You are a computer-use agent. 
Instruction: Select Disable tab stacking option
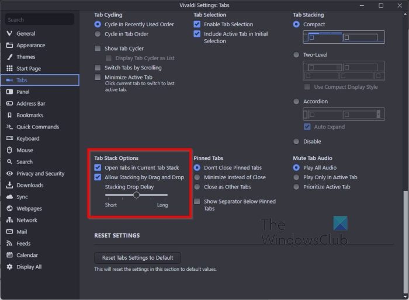(296, 141)
